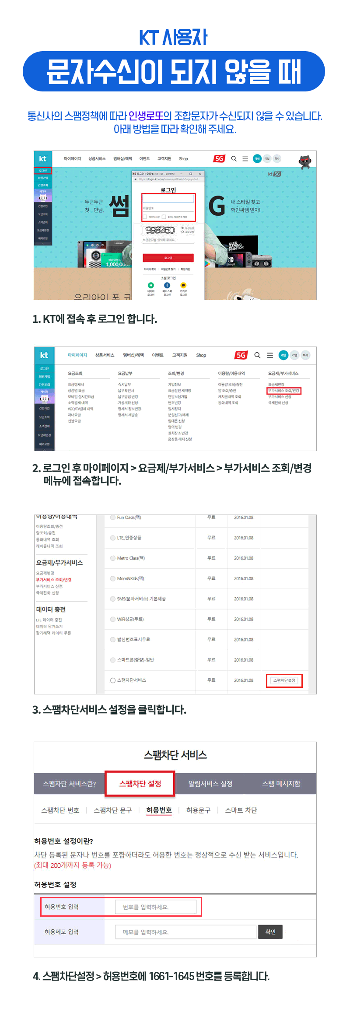This screenshot has height=1009, width=350.
Task: Select the 회사 circle icon in login screenshot
Action: click(x=277, y=159)
